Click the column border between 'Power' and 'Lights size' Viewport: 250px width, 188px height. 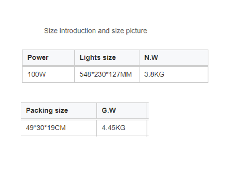(74, 58)
